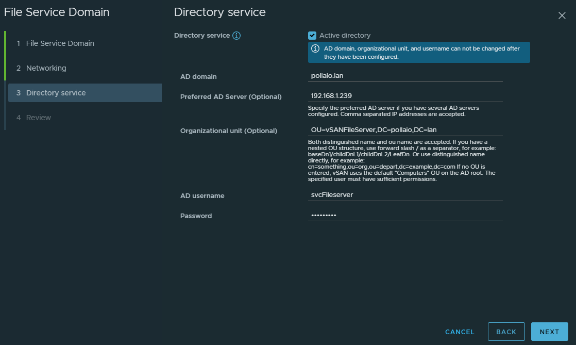
Task: Click the Password field
Action: pos(405,215)
